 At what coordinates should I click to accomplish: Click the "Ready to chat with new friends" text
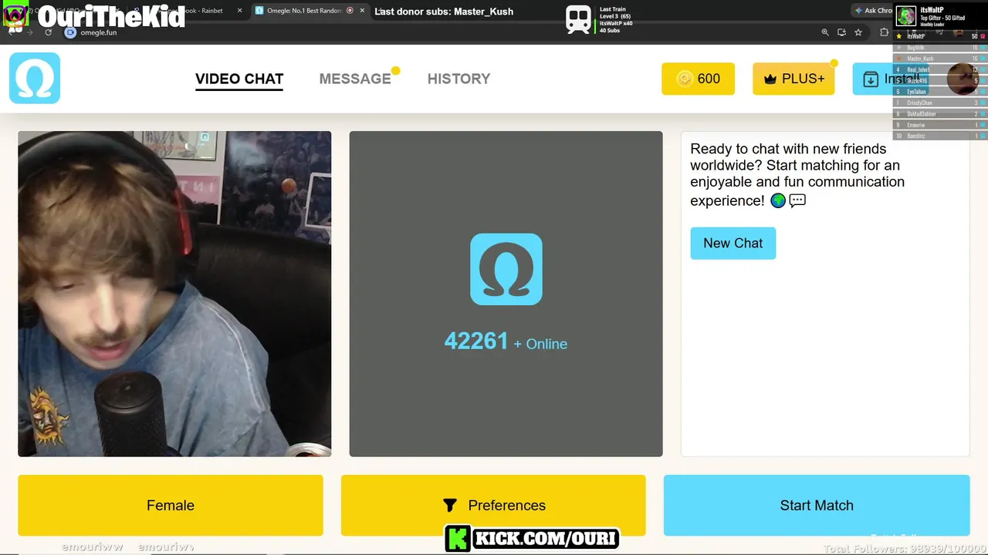pyautogui.click(x=797, y=175)
